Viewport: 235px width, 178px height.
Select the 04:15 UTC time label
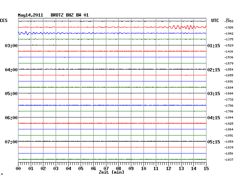pyautogui.click(x=213, y=118)
